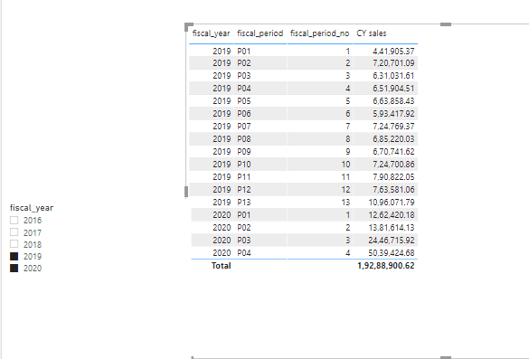Sort by fiscal_period_no column header

pos(319,33)
